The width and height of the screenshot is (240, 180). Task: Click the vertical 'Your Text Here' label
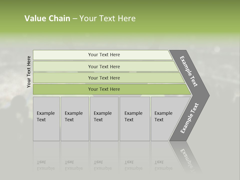29,72
